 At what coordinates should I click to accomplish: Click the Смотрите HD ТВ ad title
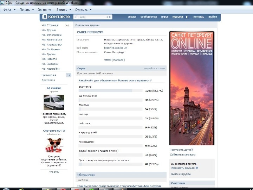pos(54,131)
